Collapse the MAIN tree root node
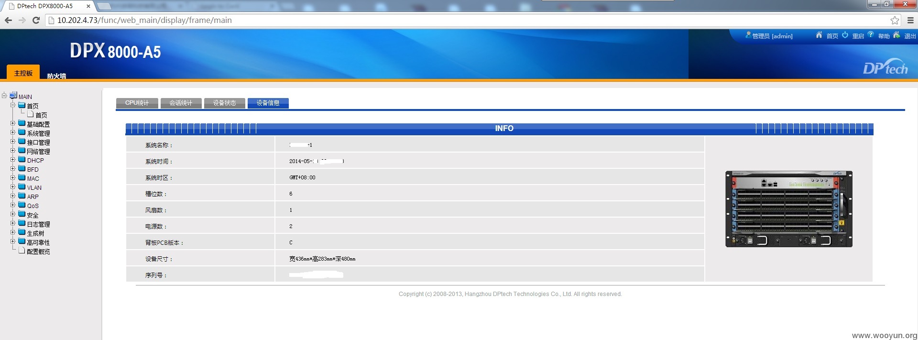The image size is (918, 340). pyautogui.click(x=4, y=96)
